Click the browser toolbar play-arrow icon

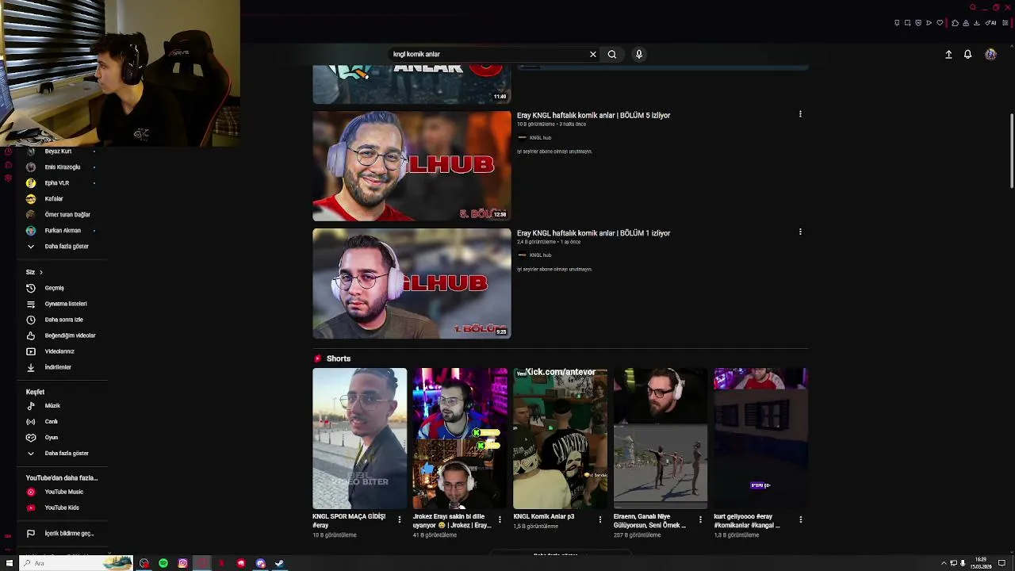pos(929,23)
